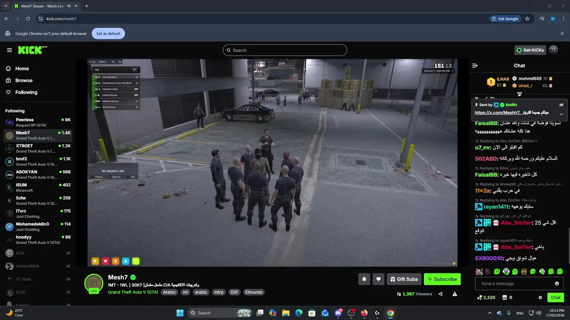Click the Ask Google button in the address bar
Viewport: 570px width, 320px height.
pyautogui.click(x=505, y=19)
